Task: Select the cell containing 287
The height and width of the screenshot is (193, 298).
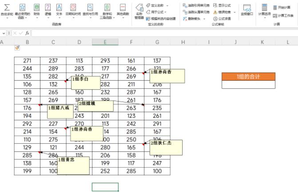Action: coord(131,92)
